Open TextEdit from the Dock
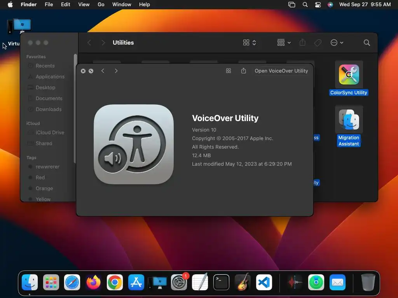The width and height of the screenshot is (398, 298). coord(200,282)
